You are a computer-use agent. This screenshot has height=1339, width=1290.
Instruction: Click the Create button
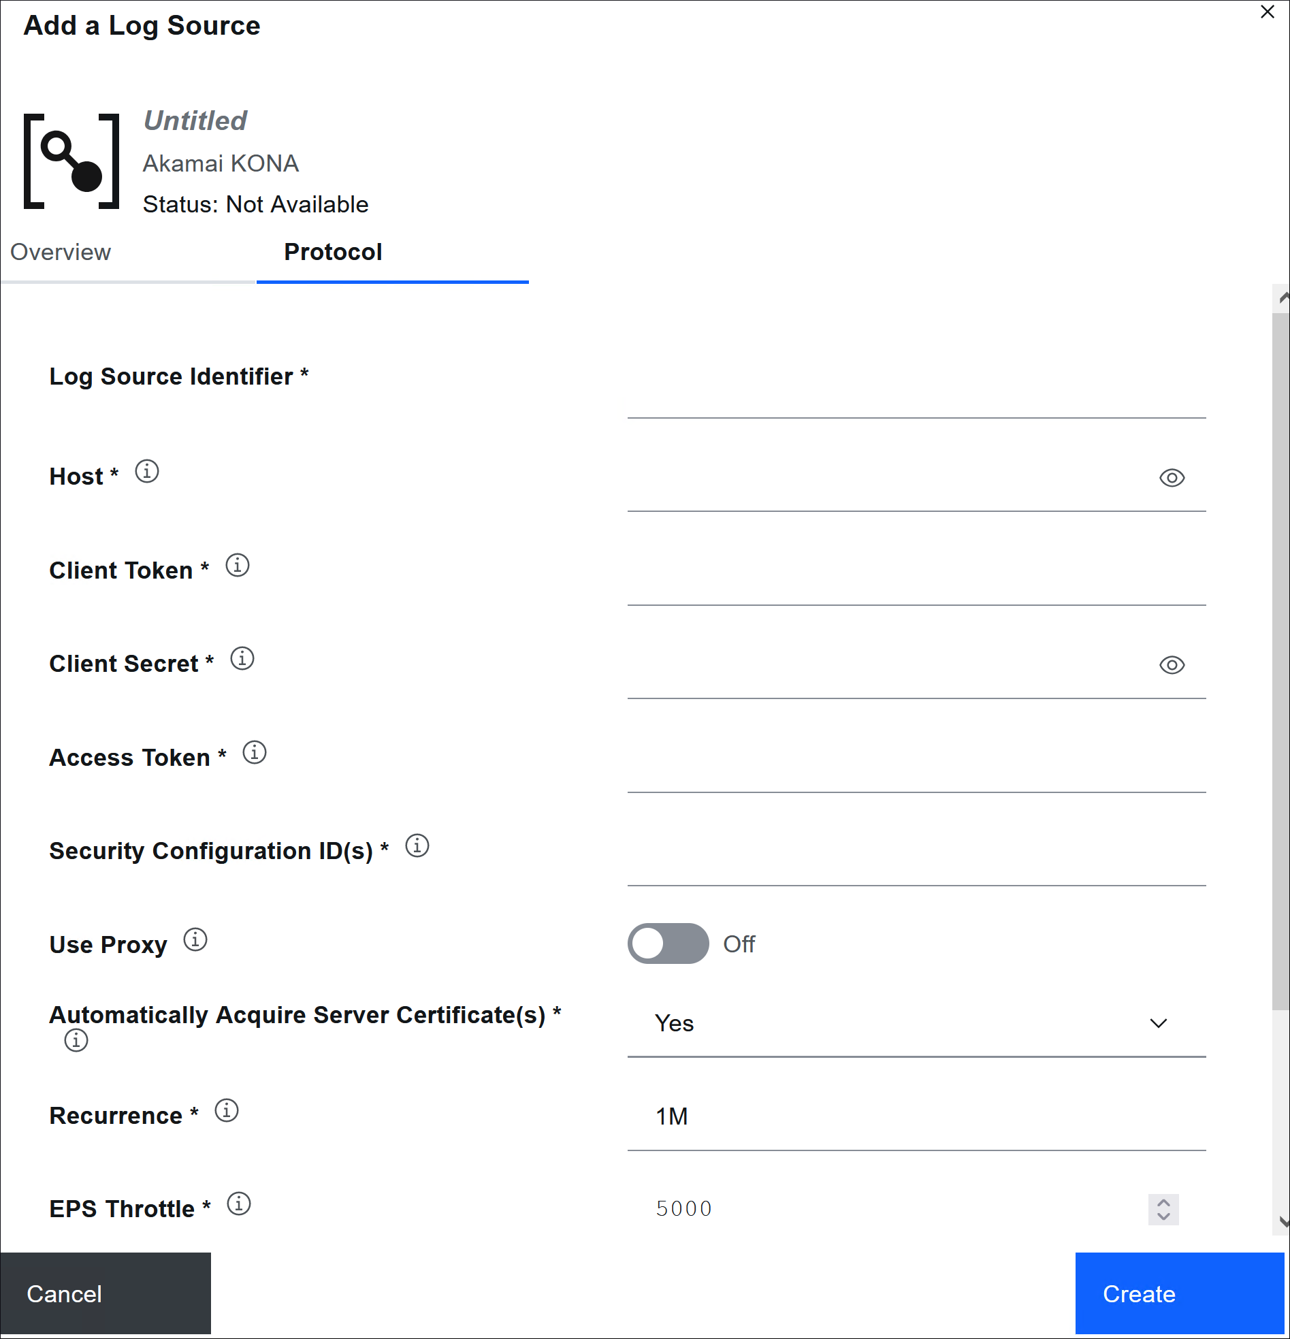click(x=1179, y=1293)
